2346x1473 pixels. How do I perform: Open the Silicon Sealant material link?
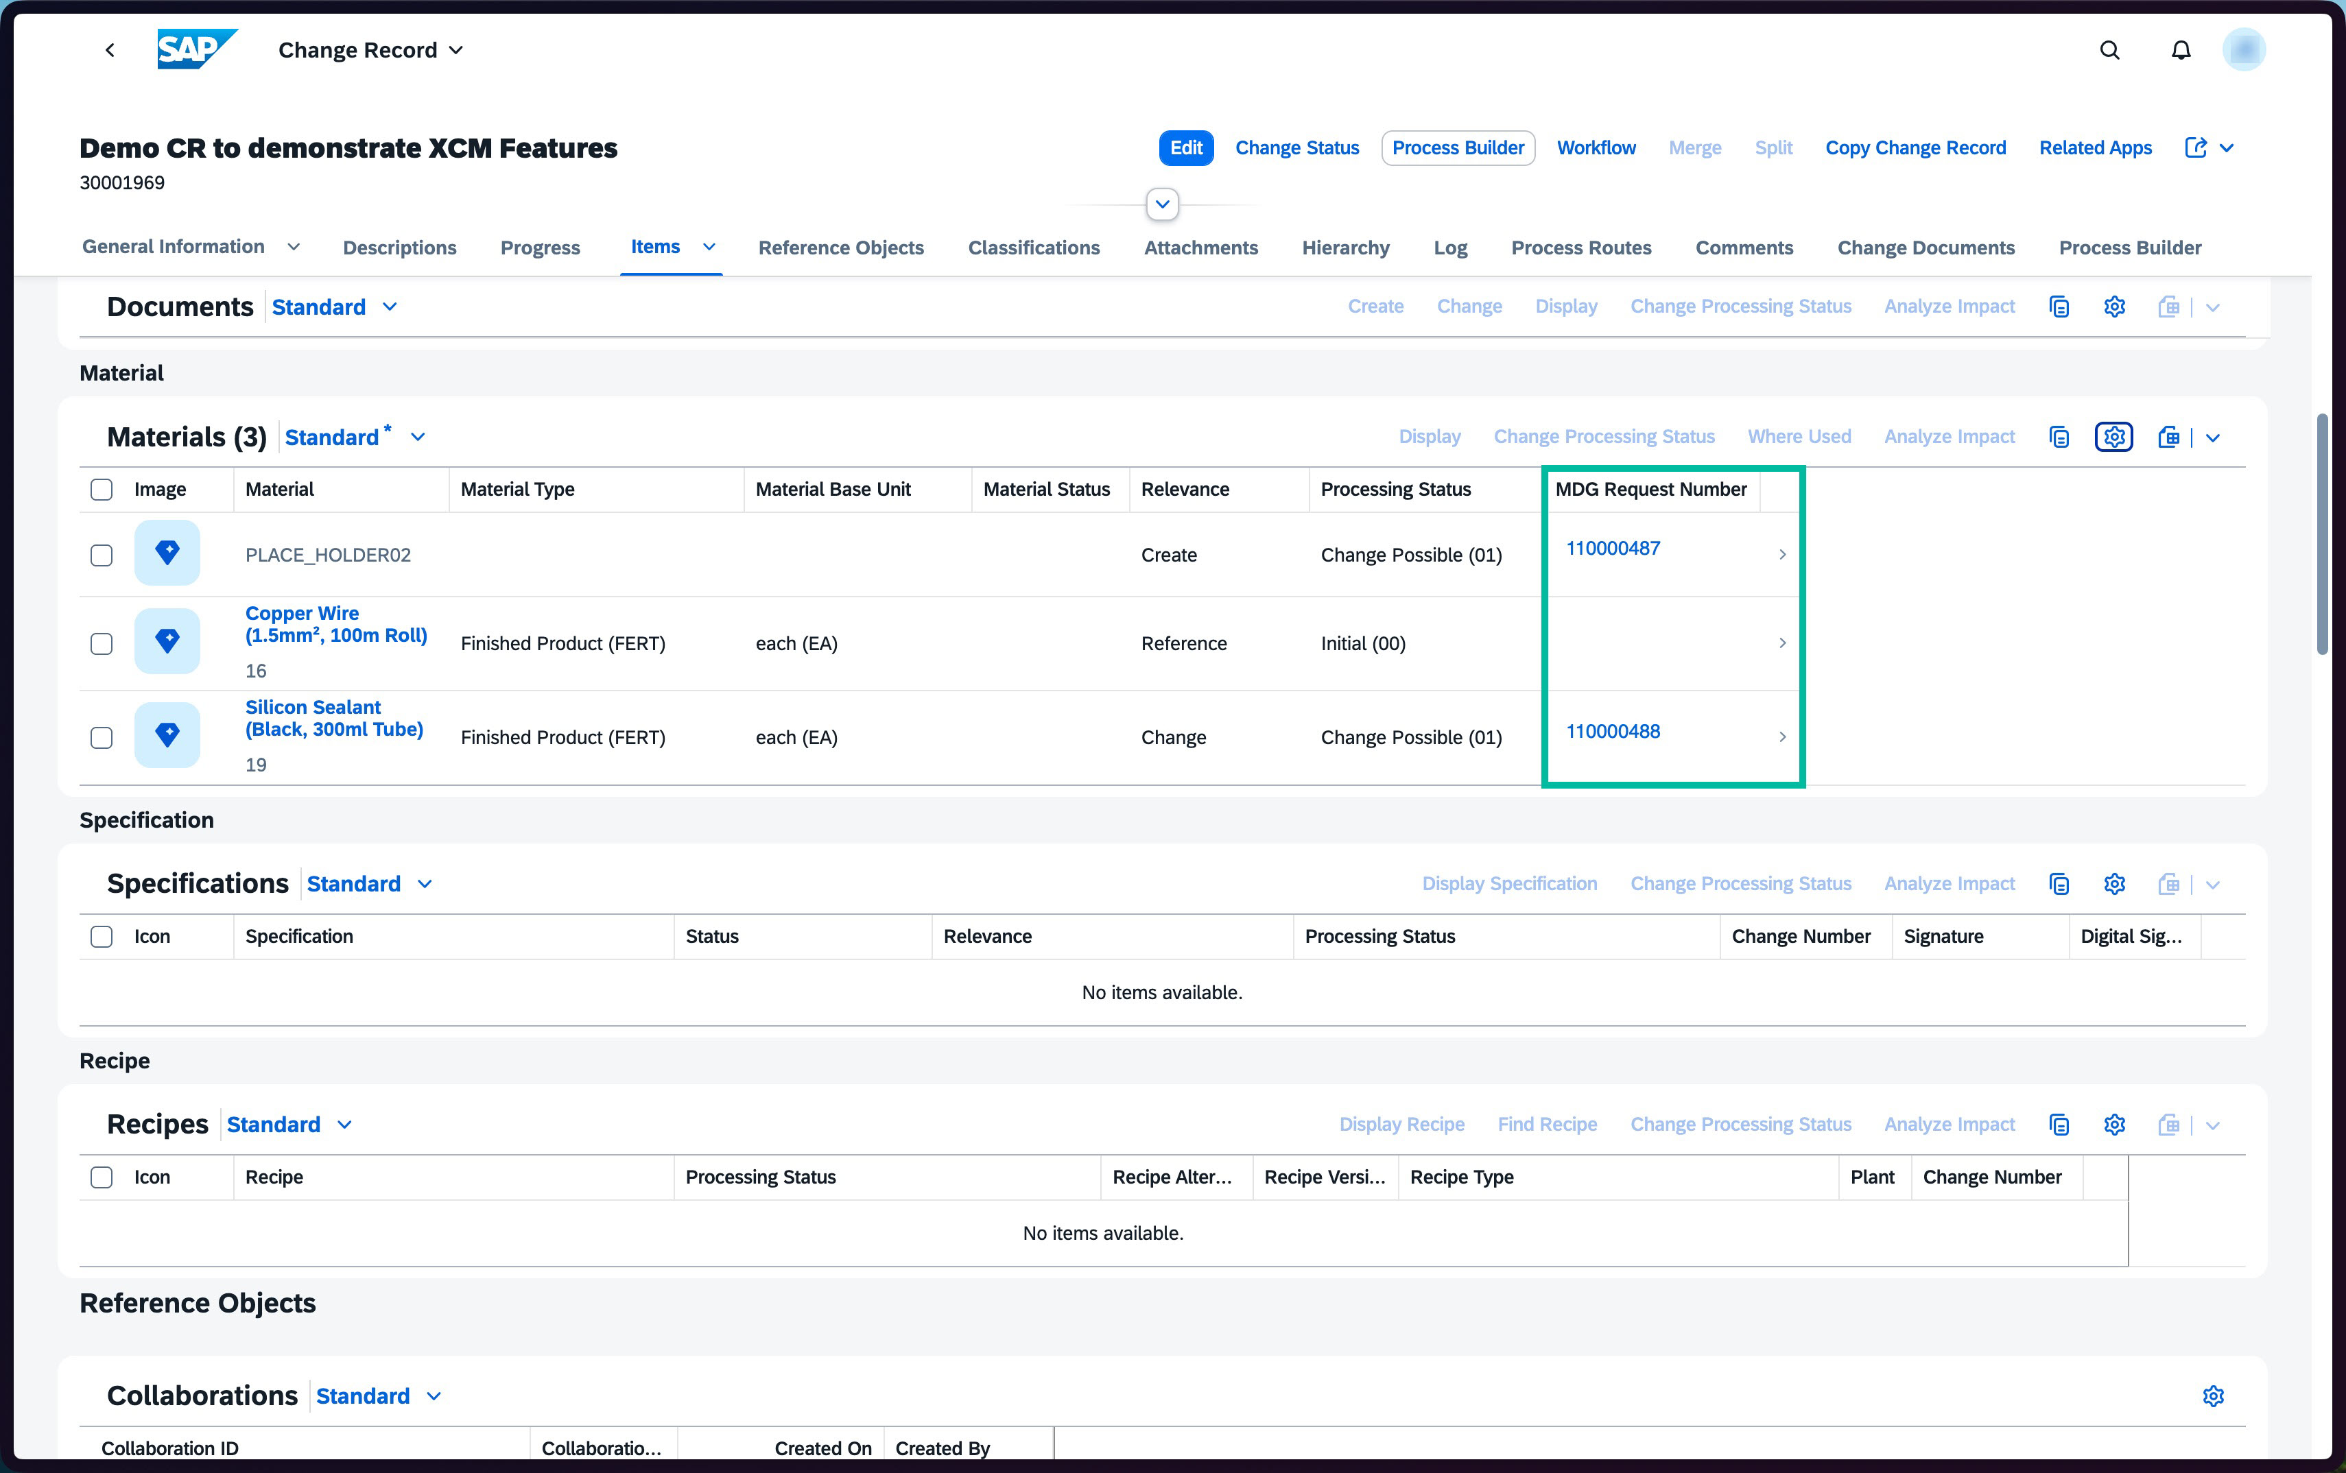(334, 718)
